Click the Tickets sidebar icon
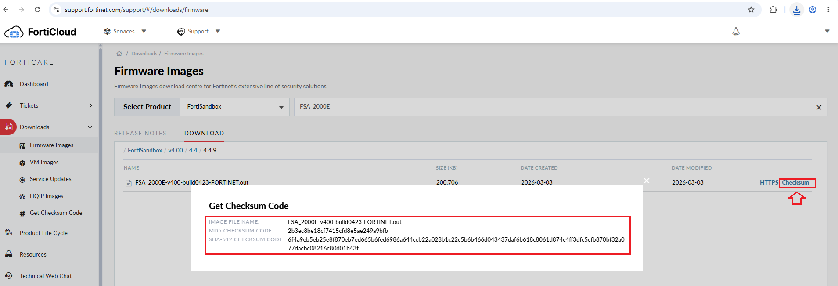The width and height of the screenshot is (838, 286). click(9, 105)
